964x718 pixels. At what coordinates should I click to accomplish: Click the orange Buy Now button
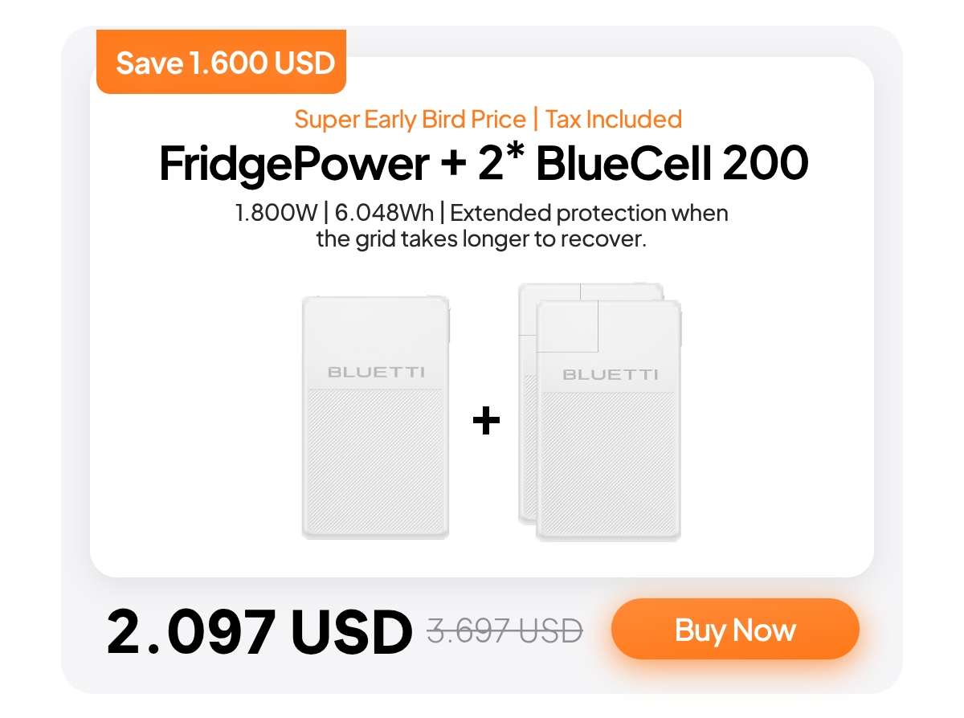(x=734, y=629)
